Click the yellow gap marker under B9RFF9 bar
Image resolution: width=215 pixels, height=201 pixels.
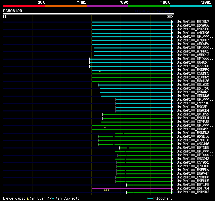pyautogui.click(x=100, y=71)
